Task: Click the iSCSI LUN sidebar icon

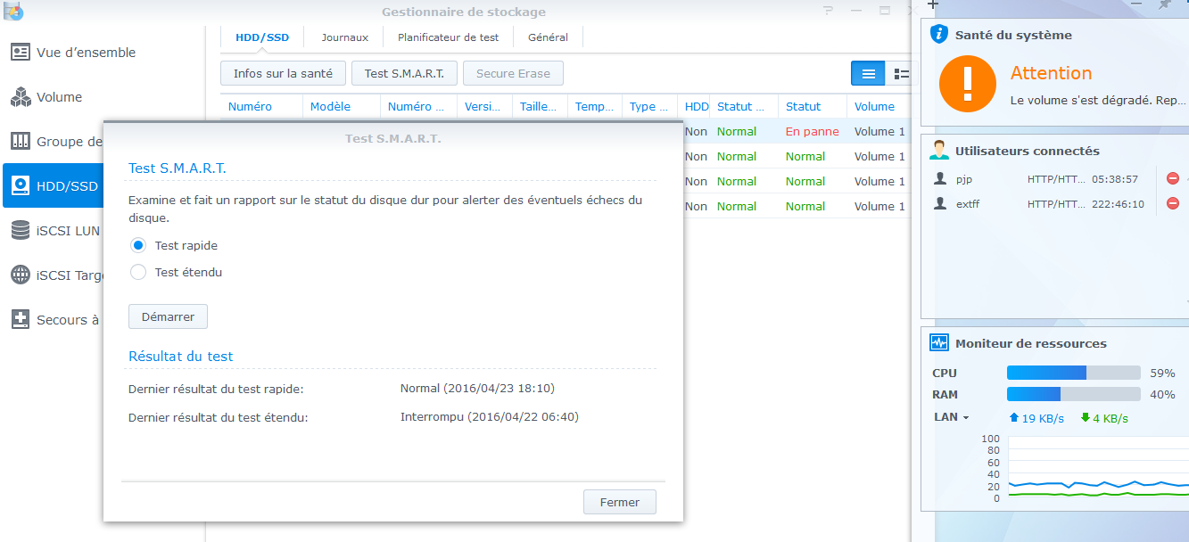Action: click(x=21, y=230)
